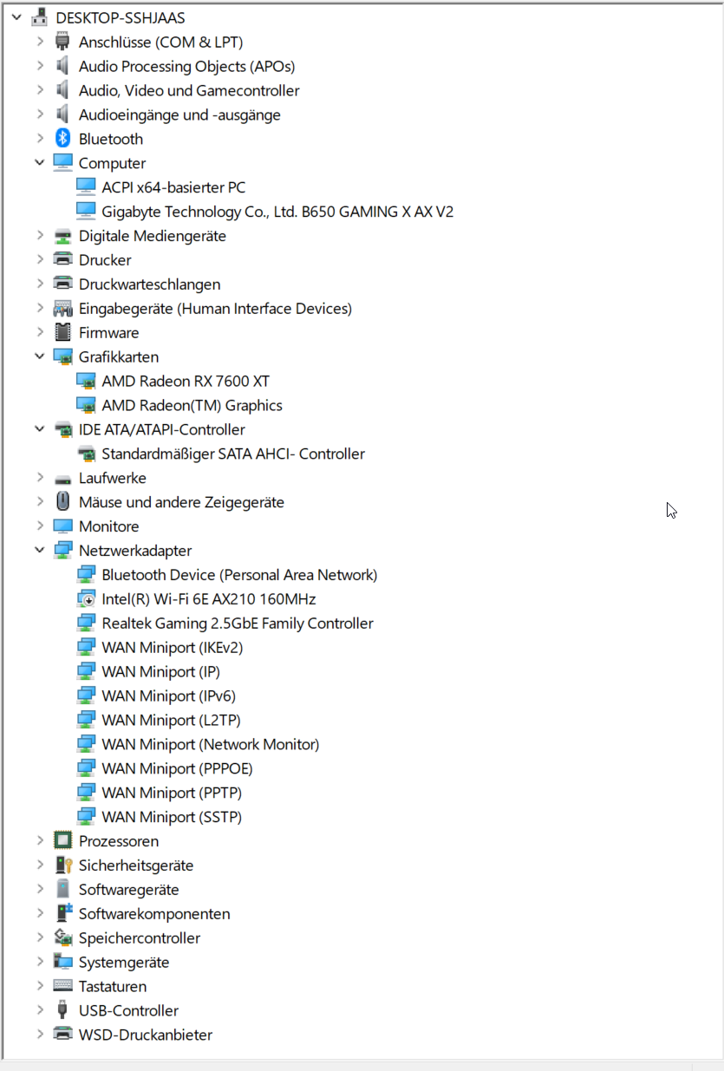Viewport: 724px width, 1071px height.
Task: Click the Eingabegeräte (Human Interface Devices) icon
Action: (x=62, y=308)
